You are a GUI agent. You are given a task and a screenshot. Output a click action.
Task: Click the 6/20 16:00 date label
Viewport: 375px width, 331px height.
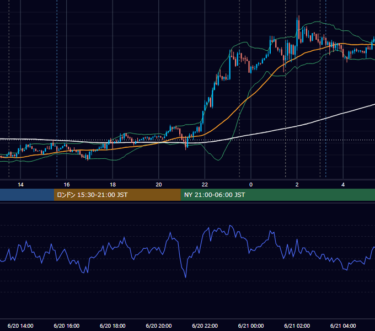(67, 325)
